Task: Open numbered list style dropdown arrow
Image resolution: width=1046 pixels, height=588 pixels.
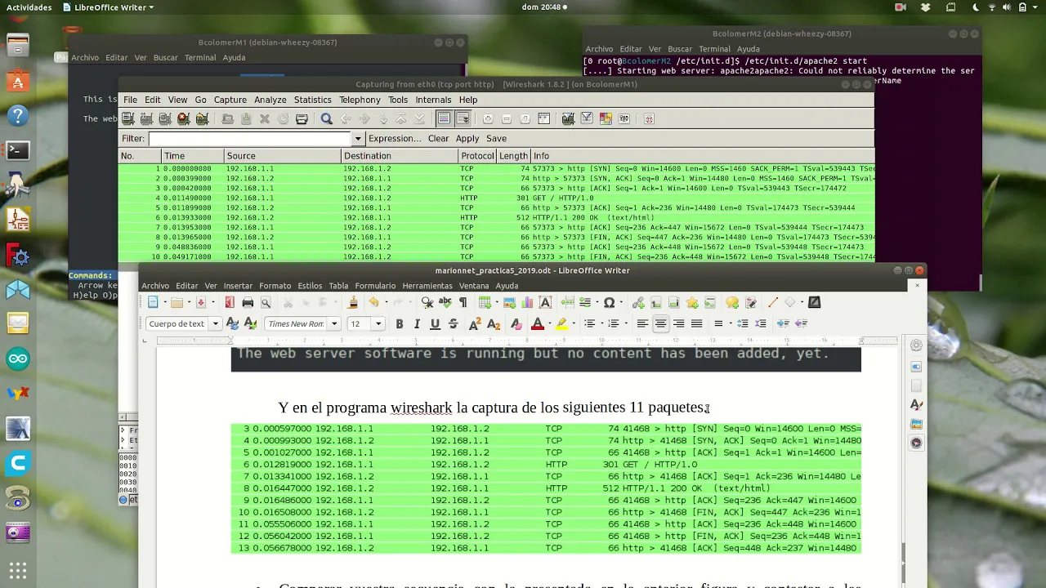Action: point(627,323)
